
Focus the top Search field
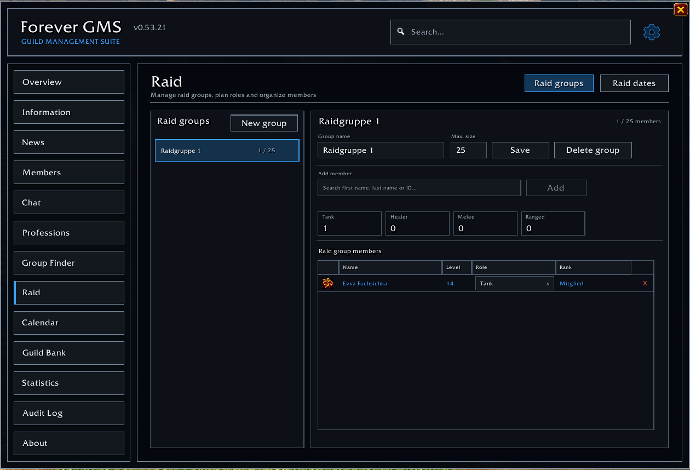point(510,32)
